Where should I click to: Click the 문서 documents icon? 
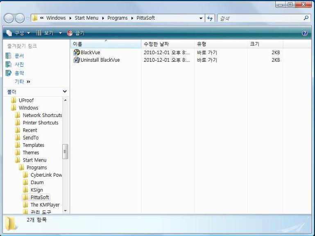point(8,56)
